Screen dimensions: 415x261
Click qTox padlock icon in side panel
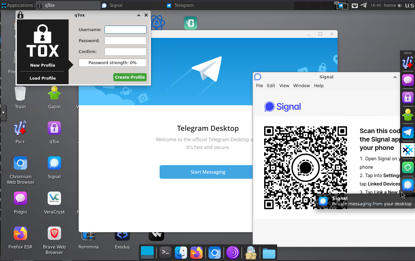(408, 97)
